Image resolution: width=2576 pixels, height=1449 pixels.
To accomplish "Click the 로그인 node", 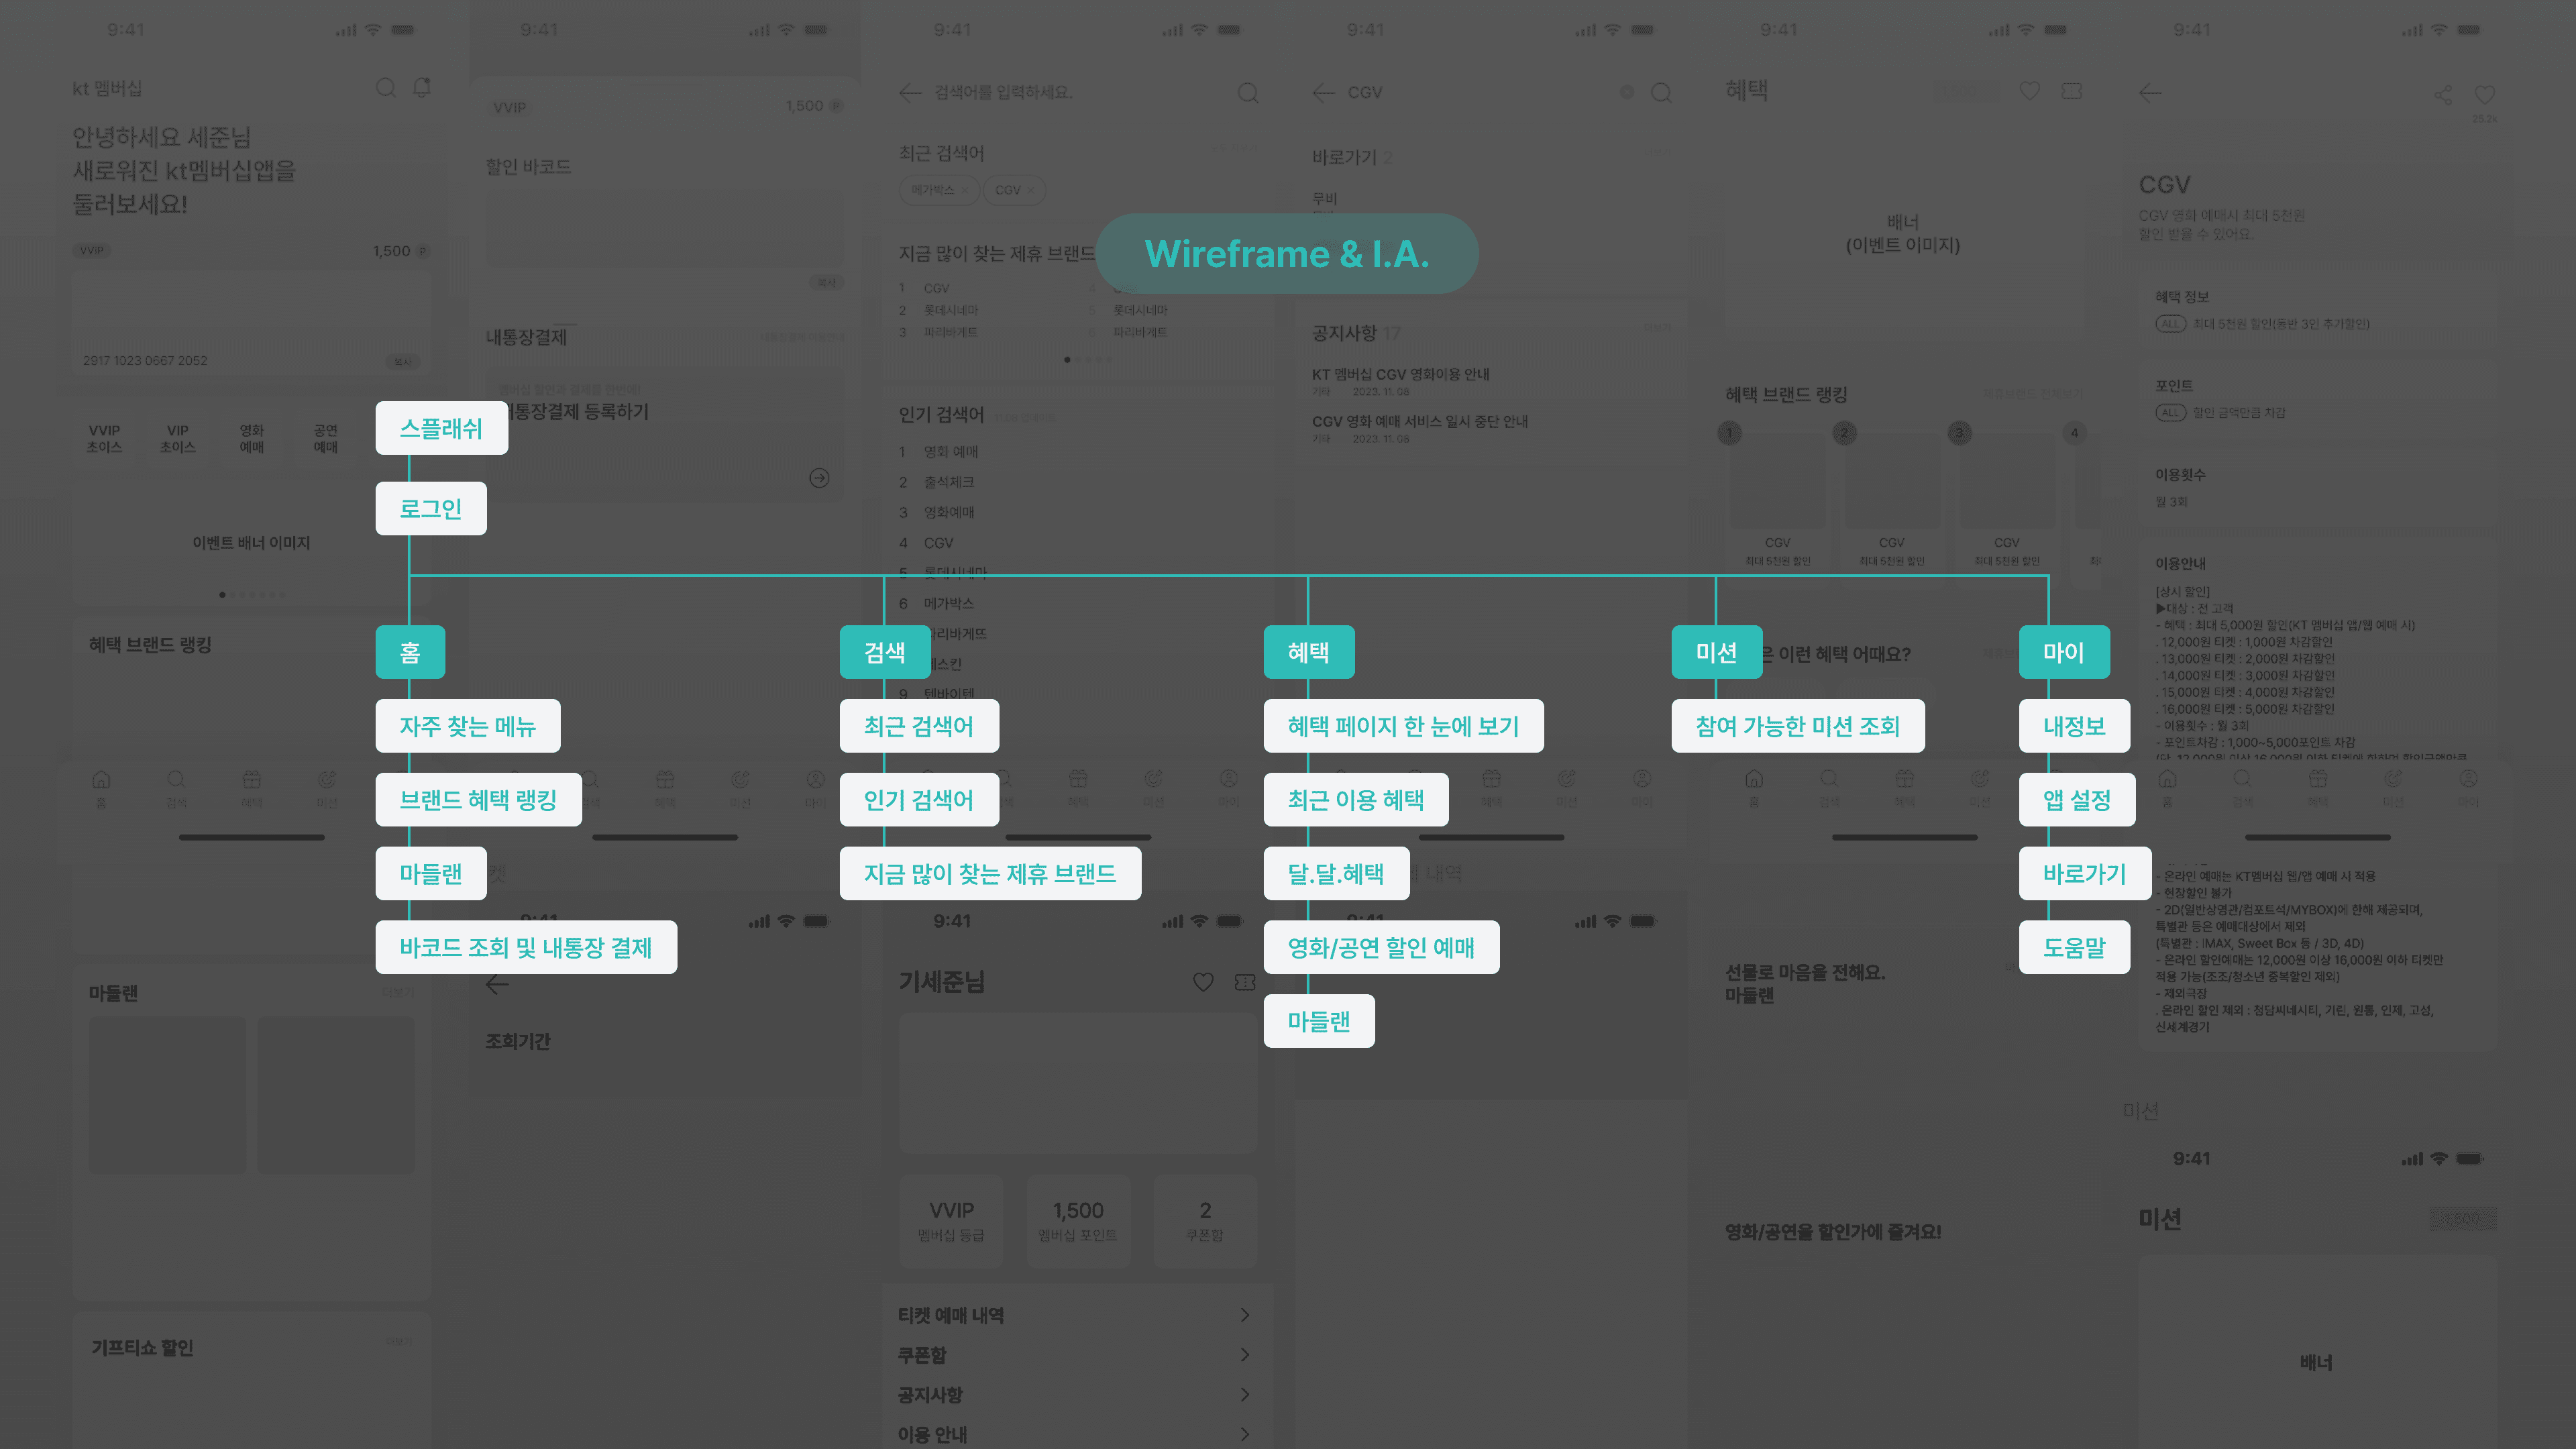I will point(431,508).
